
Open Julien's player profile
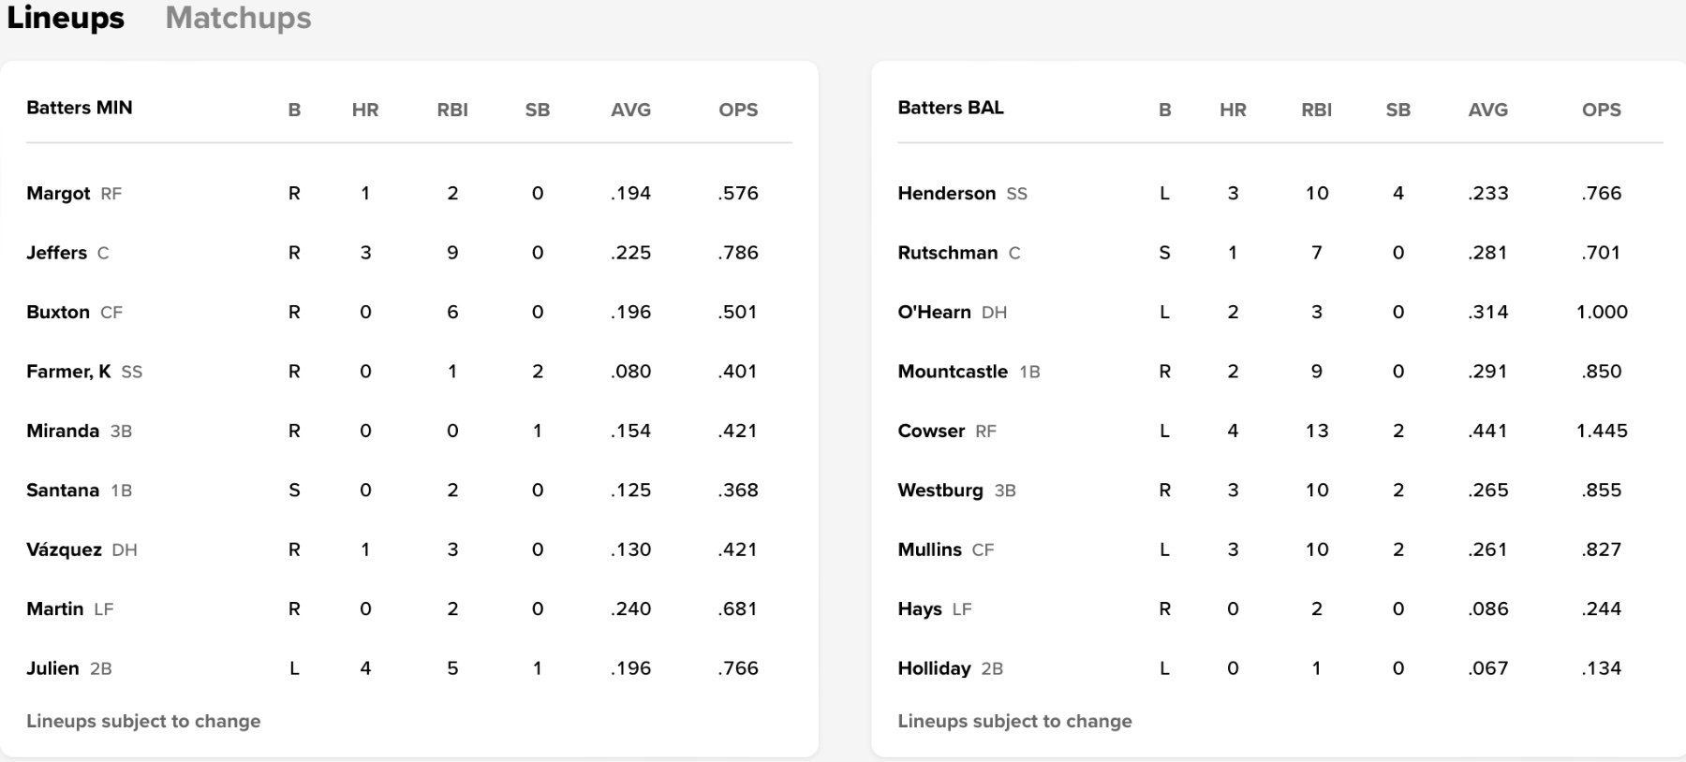coord(52,668)
